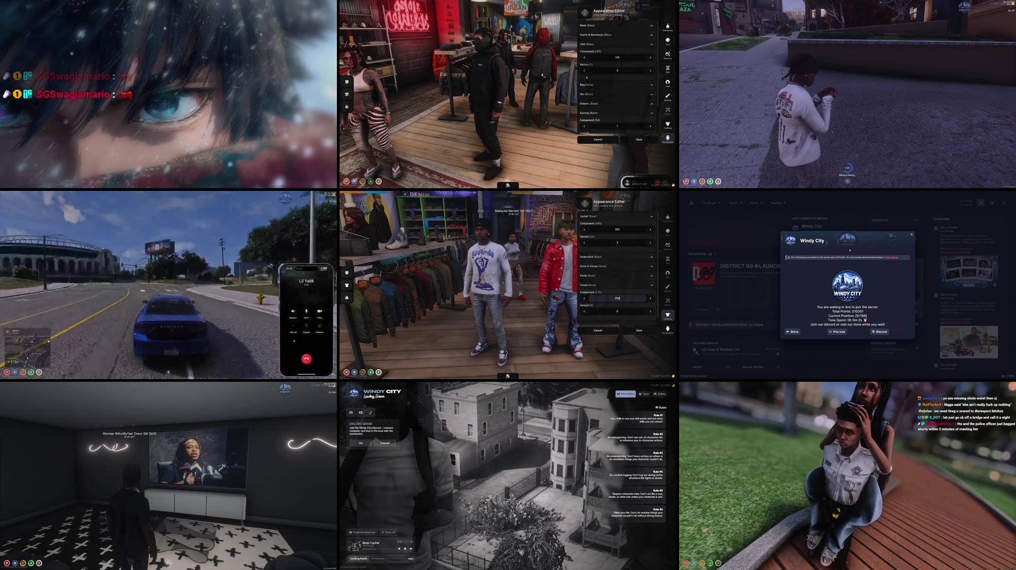Open Face section in the Mask appearance editor
1016x570 pixels.
(x=667, y=41)
